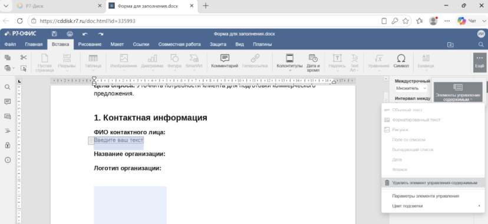Switch to the Защита tab
Image resolution: width=488 pixels, height=224 pixels.
tap(218, 44)
